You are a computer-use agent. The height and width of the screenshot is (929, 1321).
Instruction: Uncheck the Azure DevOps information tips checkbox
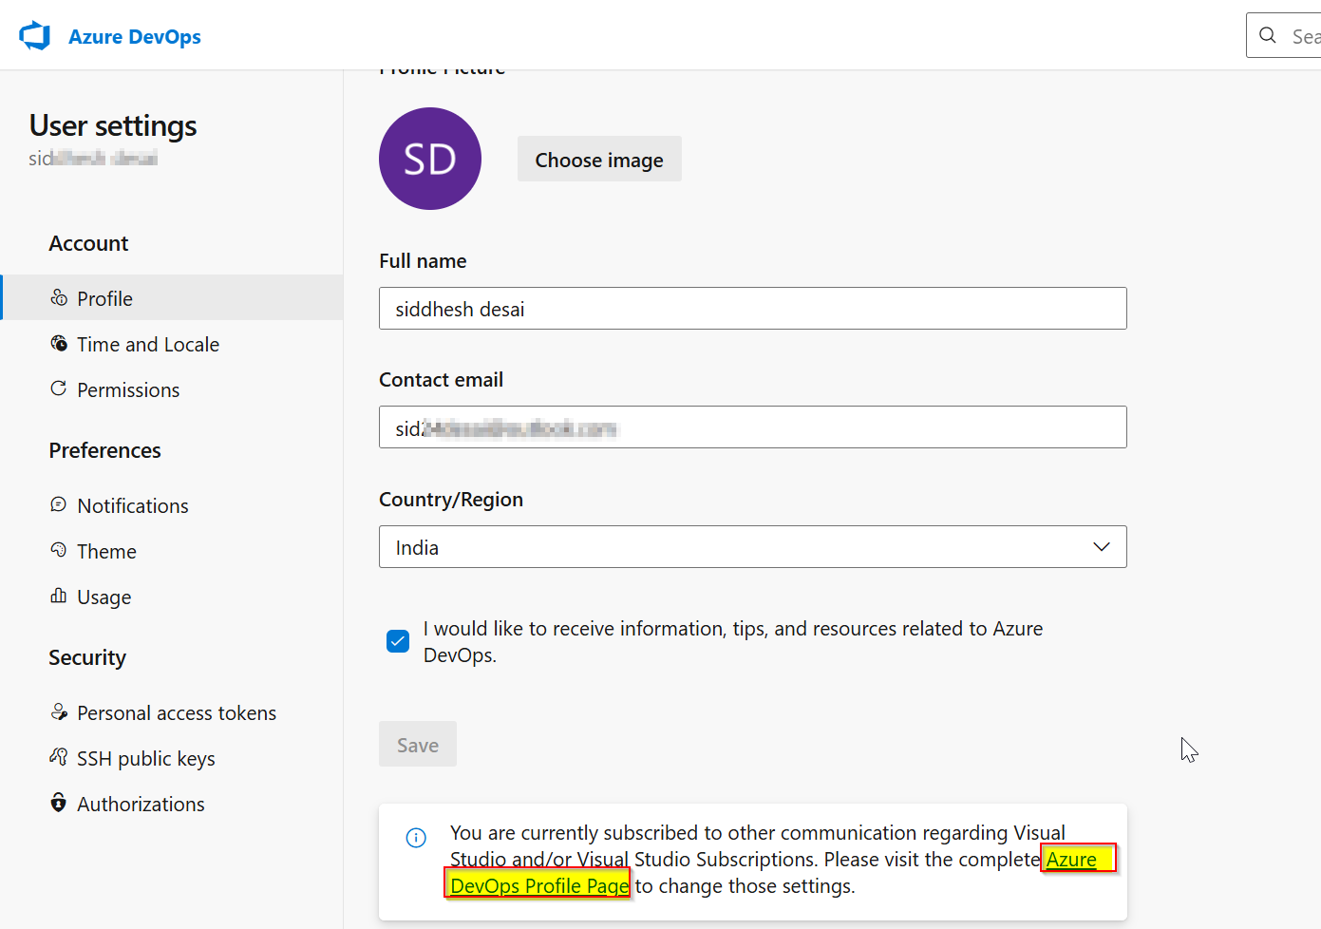pos(398,641)
